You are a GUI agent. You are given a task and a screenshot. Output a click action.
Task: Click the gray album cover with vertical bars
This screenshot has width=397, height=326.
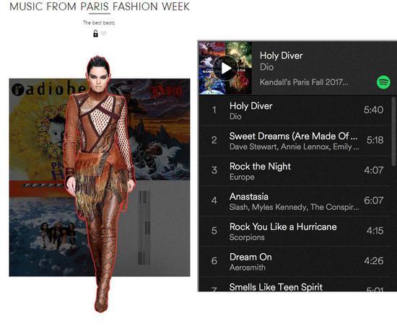pyautogui.click(x=155, y=229)
